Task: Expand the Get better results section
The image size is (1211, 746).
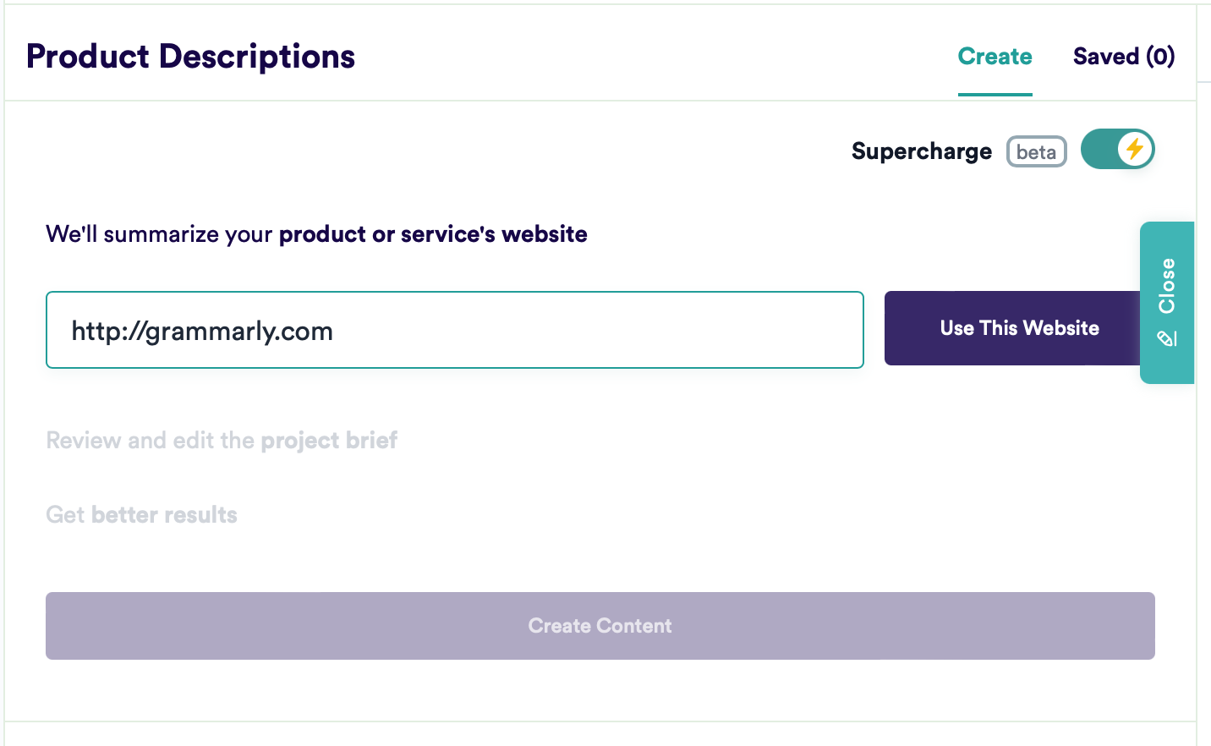Action: point(141,515)
